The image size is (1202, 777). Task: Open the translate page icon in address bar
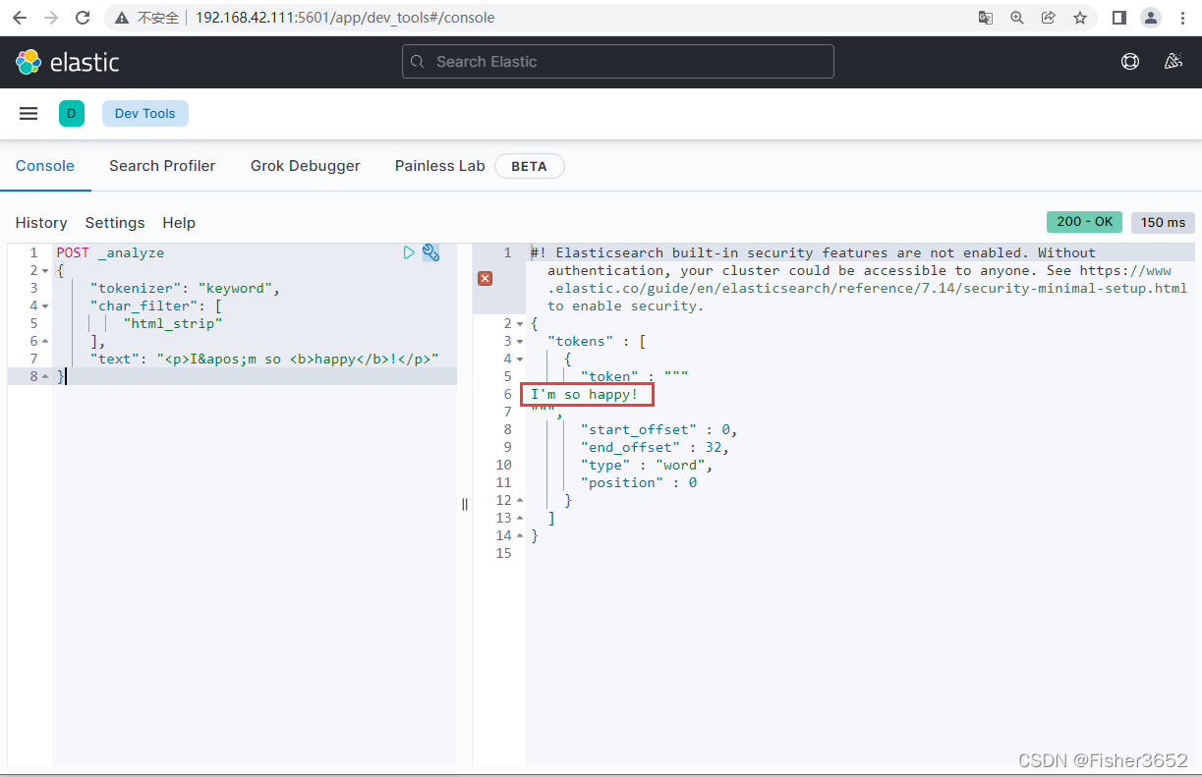click(986, 18)
